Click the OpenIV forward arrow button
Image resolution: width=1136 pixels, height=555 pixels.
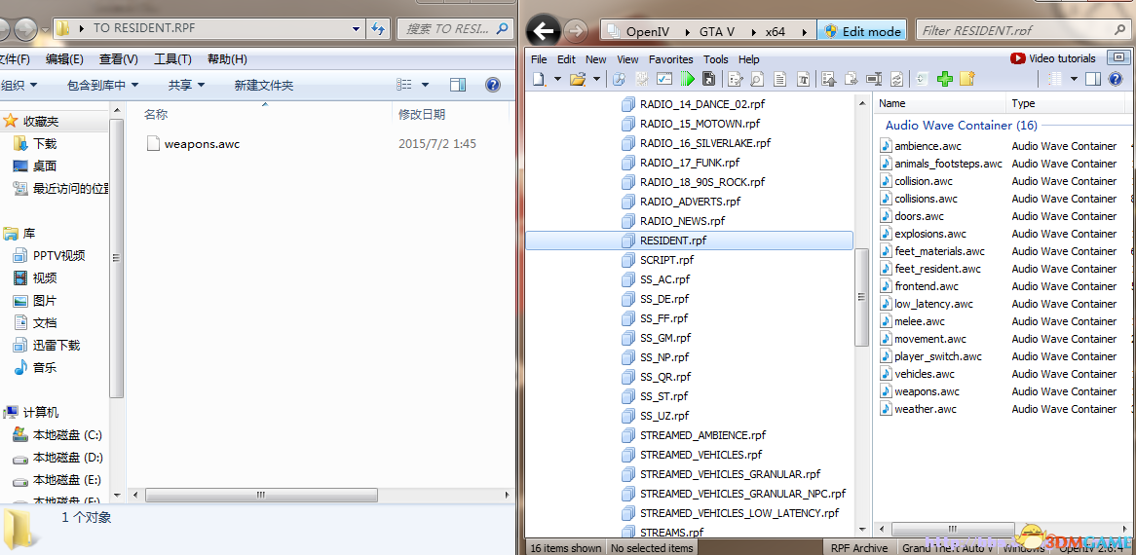576,31
